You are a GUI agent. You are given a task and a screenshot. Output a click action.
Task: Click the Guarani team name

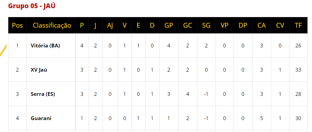pyautogui.click(x=41, y=118)
